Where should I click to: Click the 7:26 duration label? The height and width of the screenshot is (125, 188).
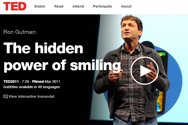pyautogui.click(x=25, y=82)
